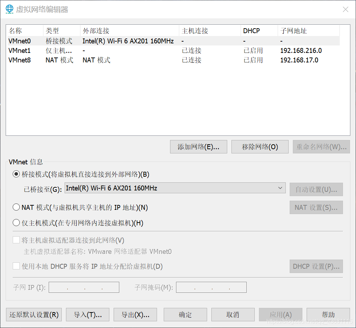Image resolution: width=356 pixels, height=328 pixels.
Task: Select the VMnet0 row
Action: [x=174, y=41]
